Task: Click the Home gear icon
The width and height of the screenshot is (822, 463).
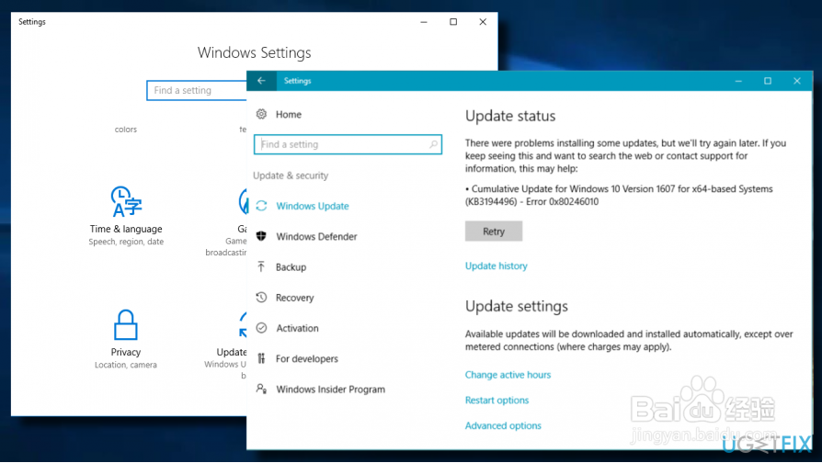Action: click(x=261, y=114)
